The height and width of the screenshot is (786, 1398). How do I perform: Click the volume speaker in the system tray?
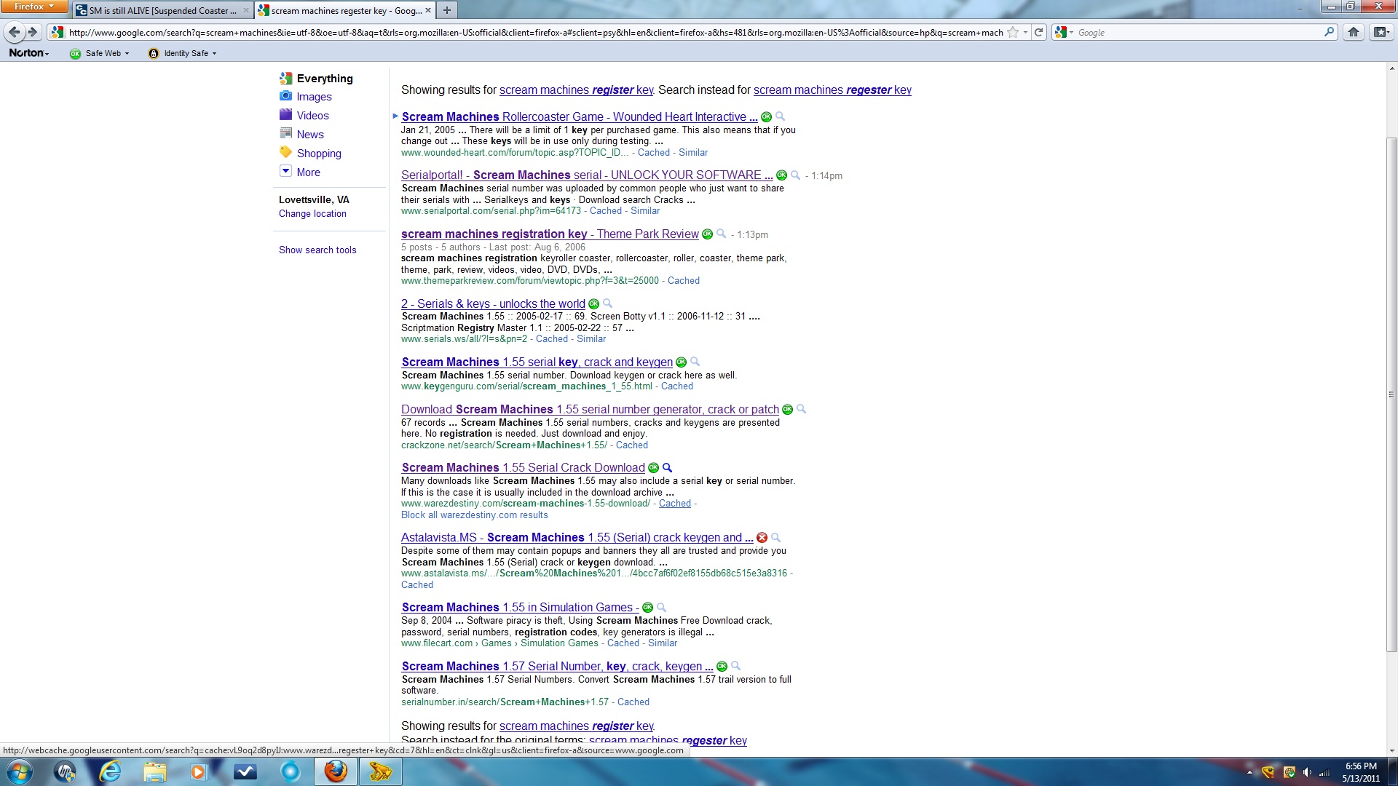1307,772
